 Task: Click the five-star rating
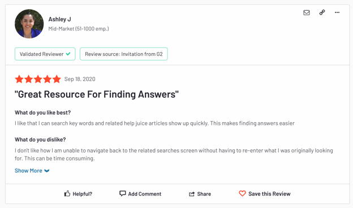pos(38,79)
